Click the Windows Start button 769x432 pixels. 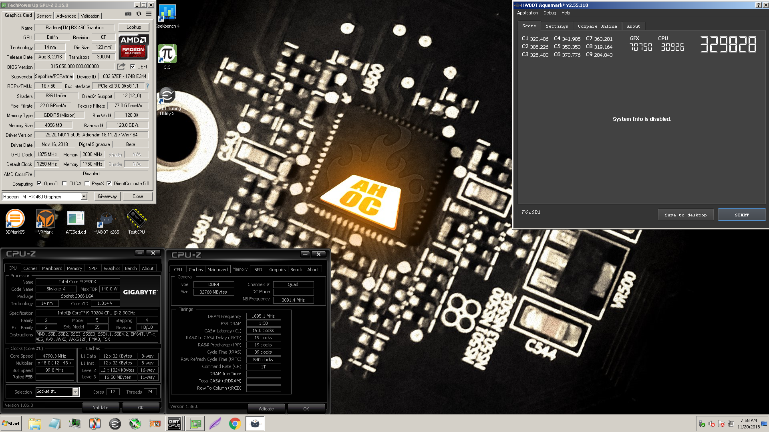coord(11,424)
